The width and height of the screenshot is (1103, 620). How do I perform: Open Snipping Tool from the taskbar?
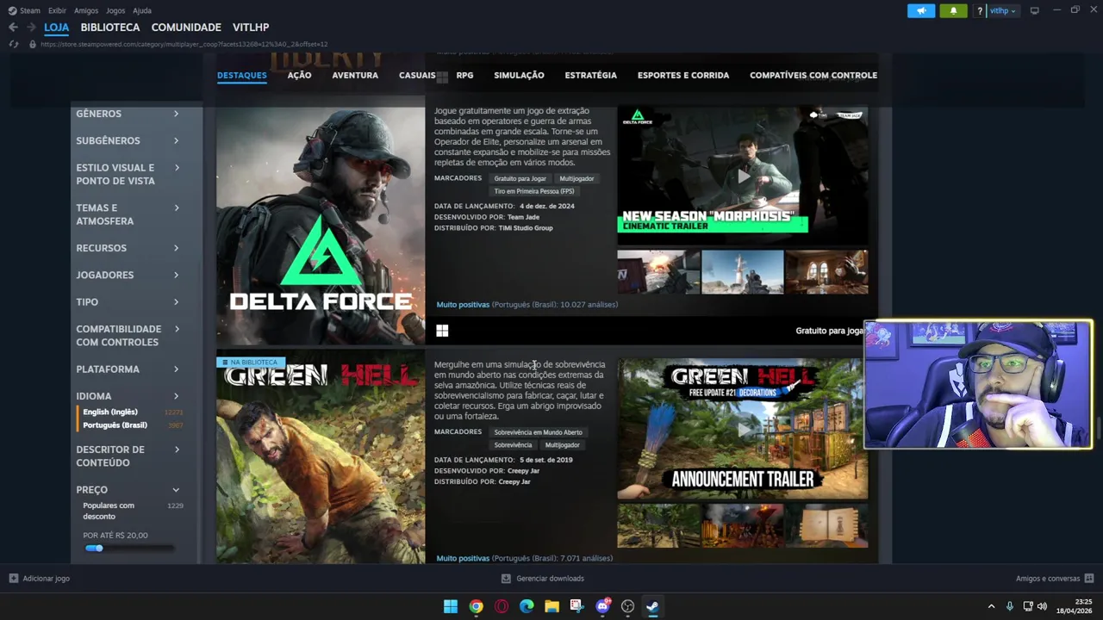[576, 606]
